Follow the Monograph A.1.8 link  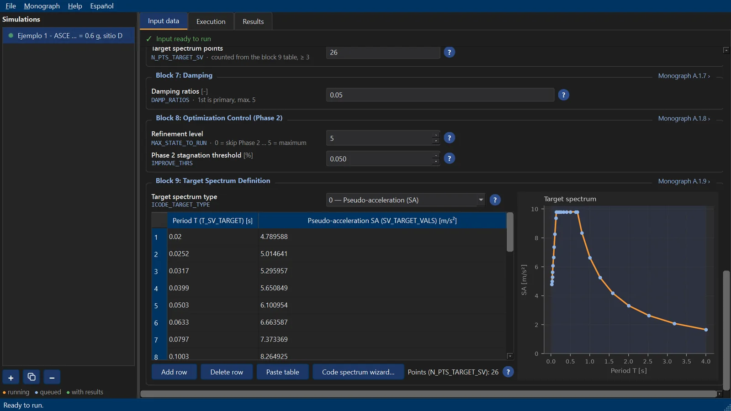[x=684, y=118]
